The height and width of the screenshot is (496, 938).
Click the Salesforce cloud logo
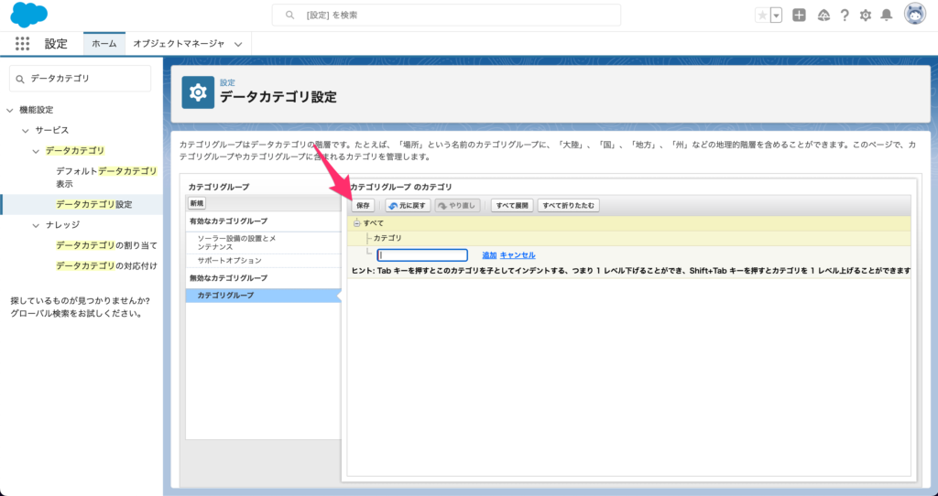(28, 15)
